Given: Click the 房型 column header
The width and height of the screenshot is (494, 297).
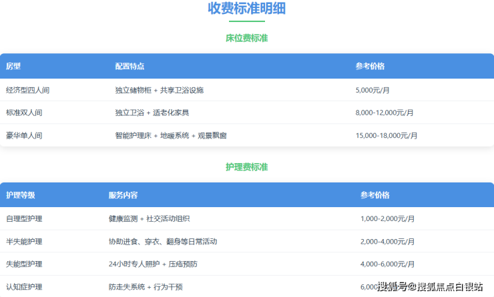Looking at the screenshot, I should pos(13,67).
